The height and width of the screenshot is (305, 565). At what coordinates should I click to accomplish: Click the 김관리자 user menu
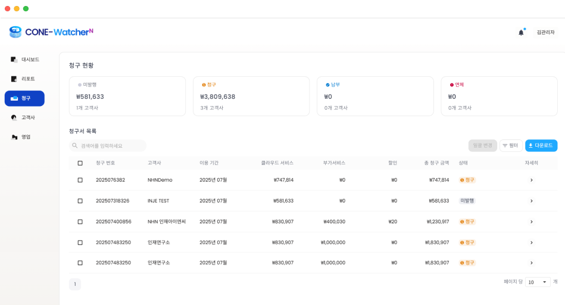[x=545, y=32]
